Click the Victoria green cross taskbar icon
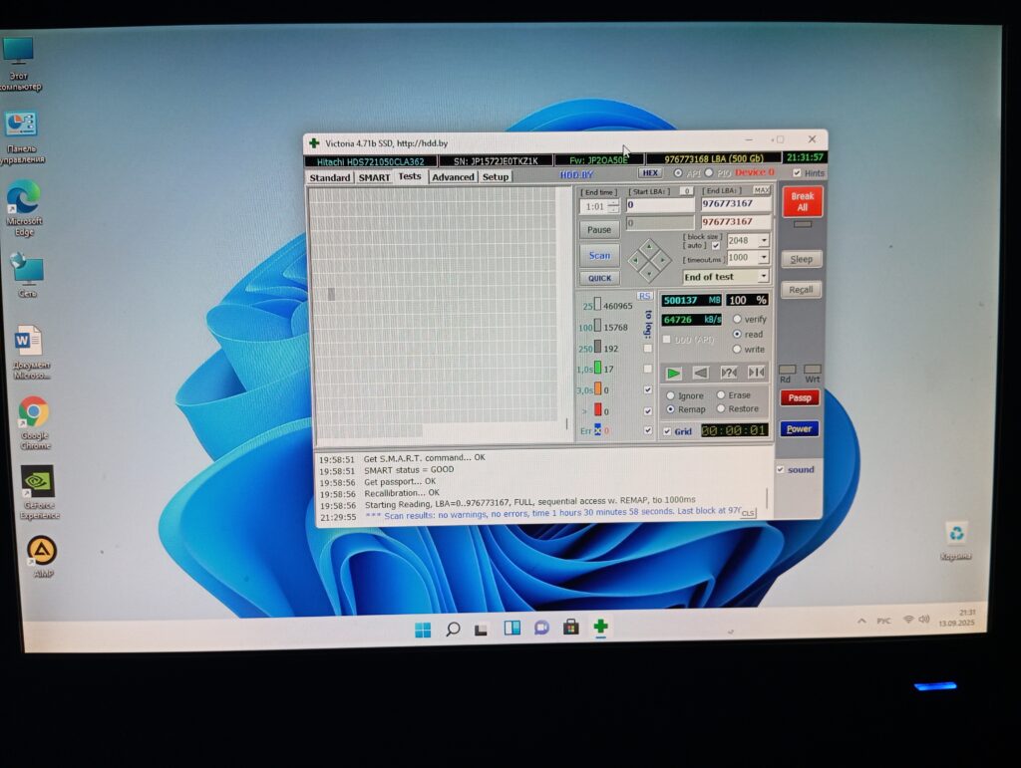 click(600, 627)
